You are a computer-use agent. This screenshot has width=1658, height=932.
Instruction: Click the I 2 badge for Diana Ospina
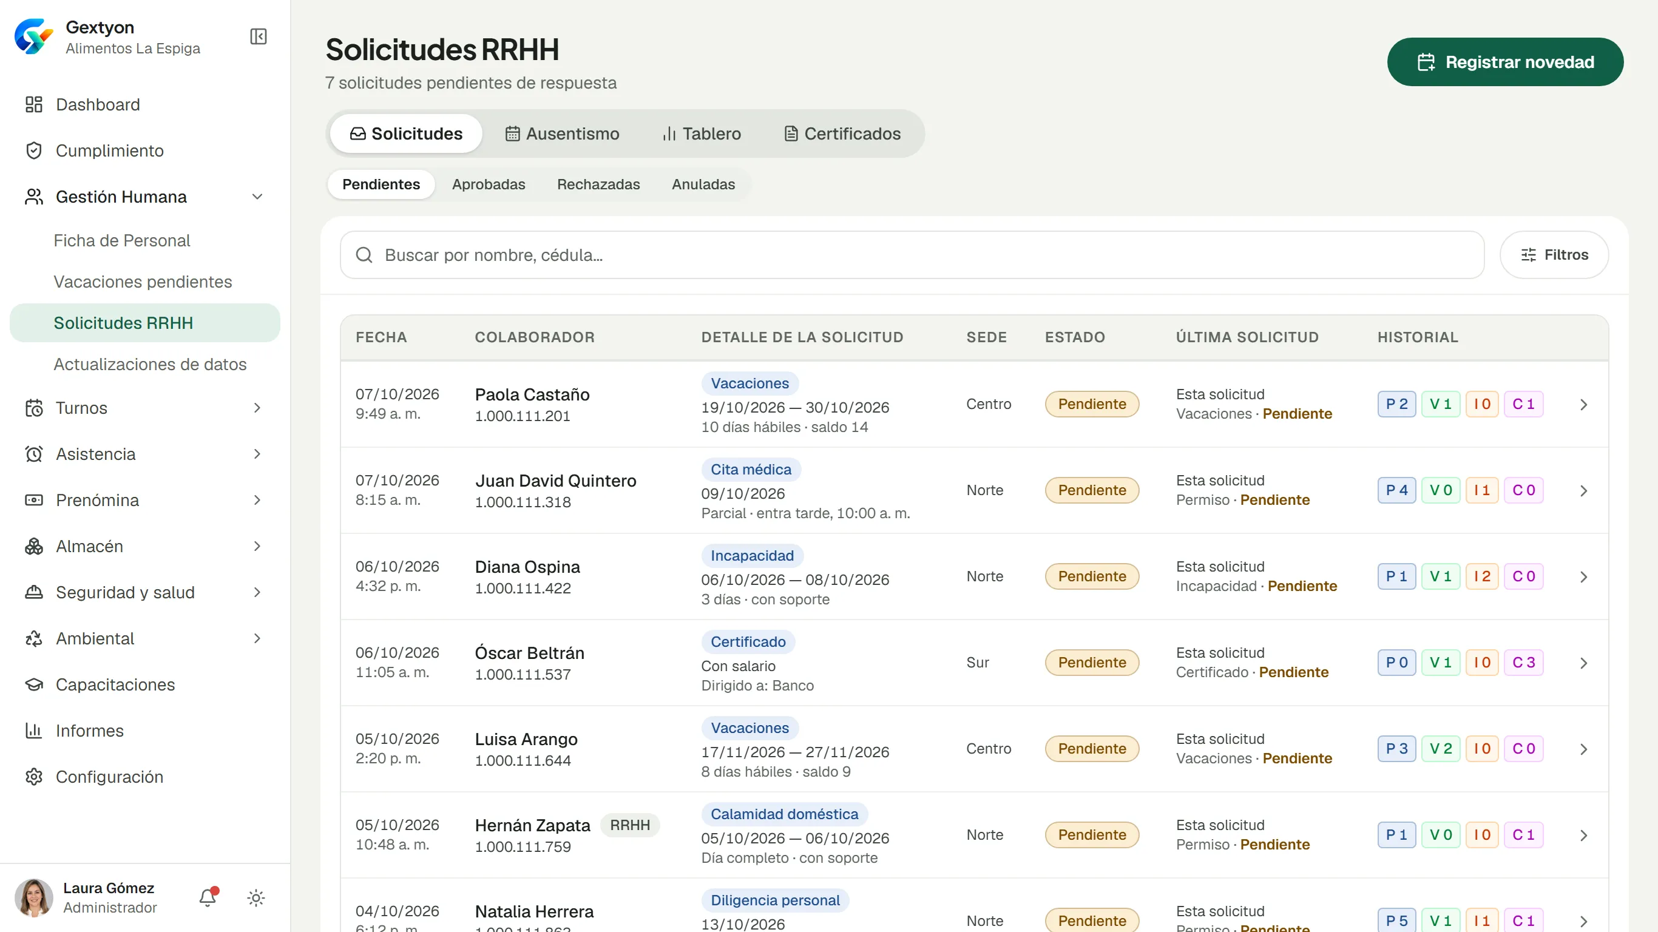[x=1481, y=576]
